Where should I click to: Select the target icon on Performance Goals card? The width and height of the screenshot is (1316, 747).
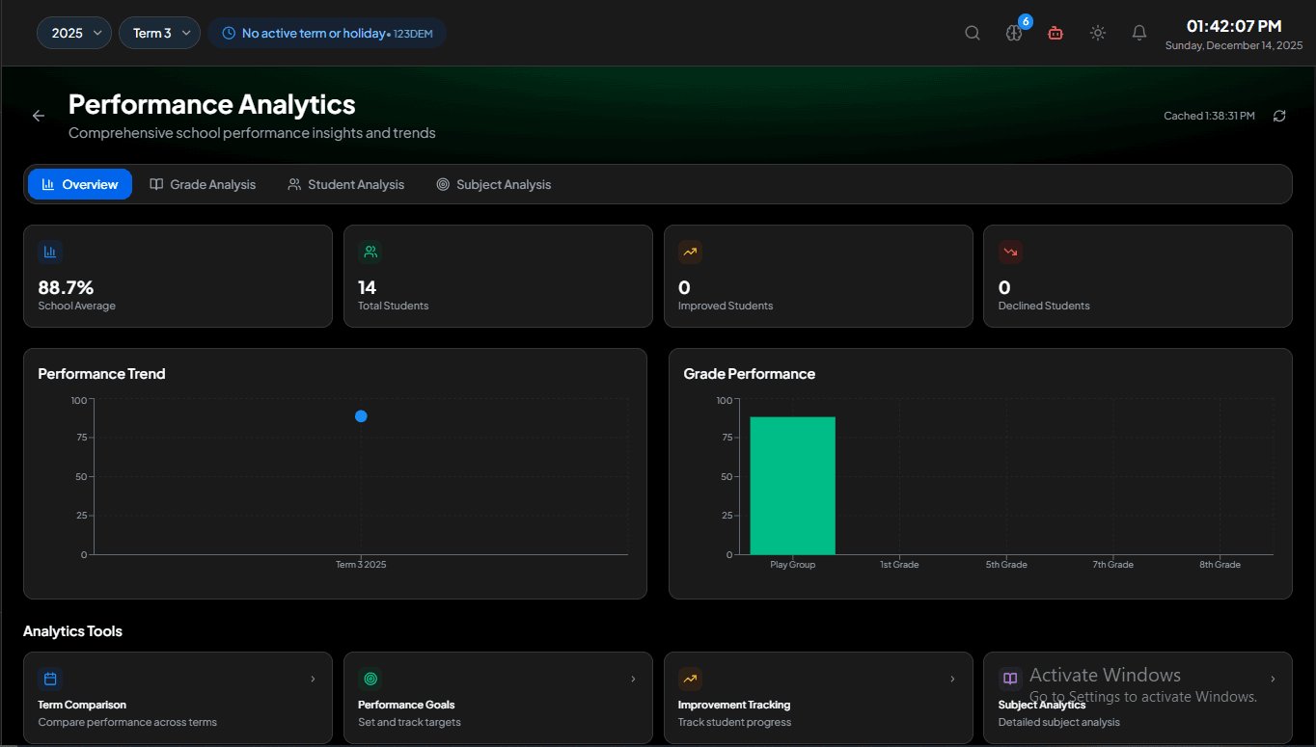point(370,679)
